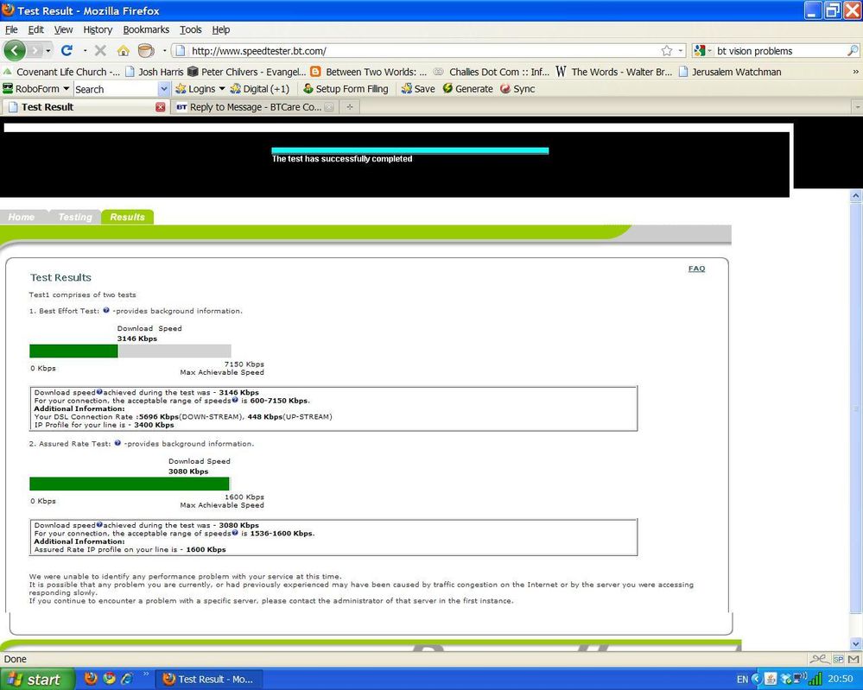Open the Jerusalem Watchman bookmark
Viewport: 863px width, 690px height.
735,72
